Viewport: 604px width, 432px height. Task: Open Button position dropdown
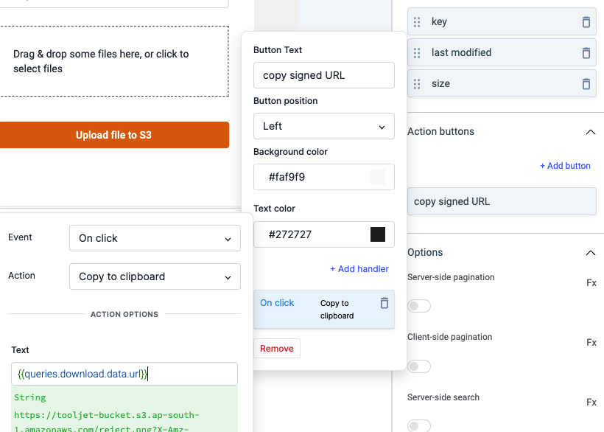point(323,126)
